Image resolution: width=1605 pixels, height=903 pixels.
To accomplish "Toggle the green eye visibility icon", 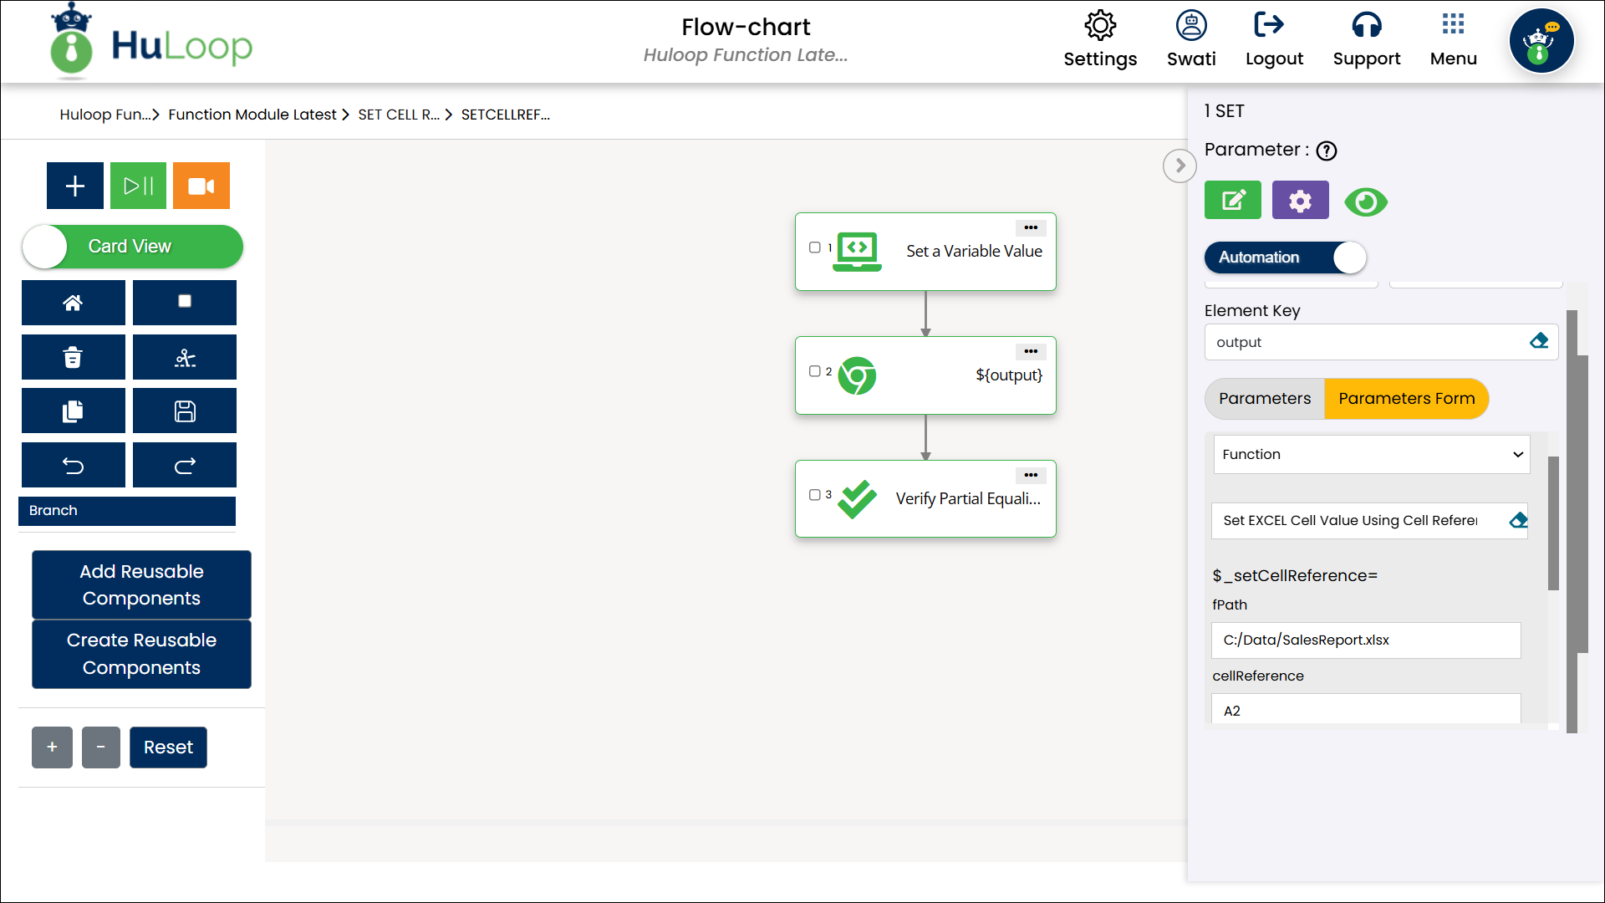I will (x=1366, y=202).
